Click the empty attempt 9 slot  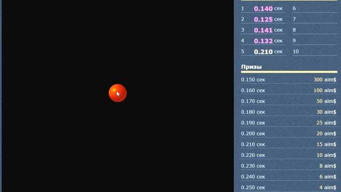coord(314,41)
